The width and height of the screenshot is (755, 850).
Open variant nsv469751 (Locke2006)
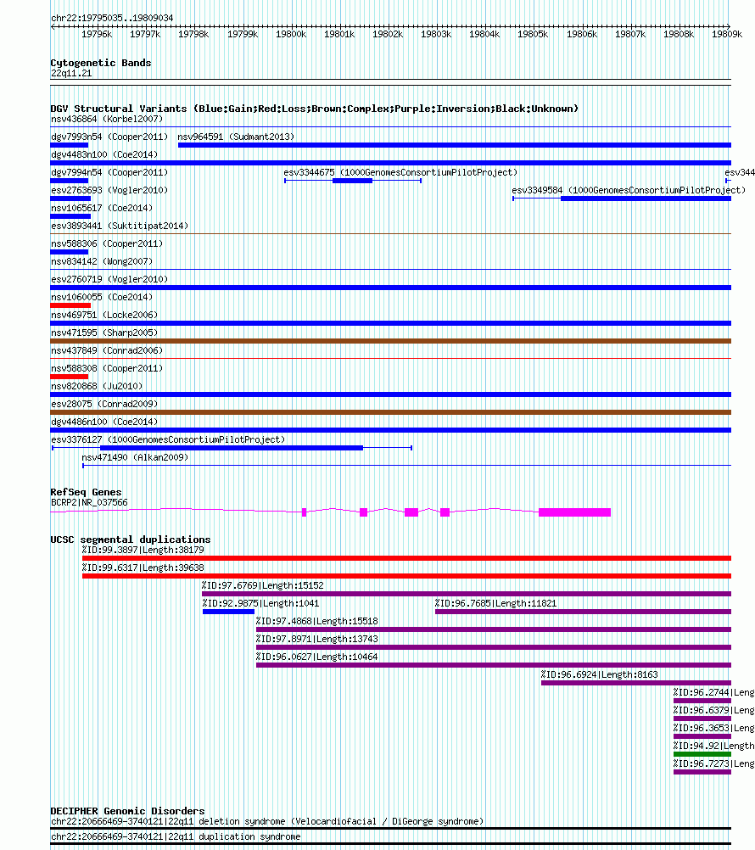click(x=104, y=315)
